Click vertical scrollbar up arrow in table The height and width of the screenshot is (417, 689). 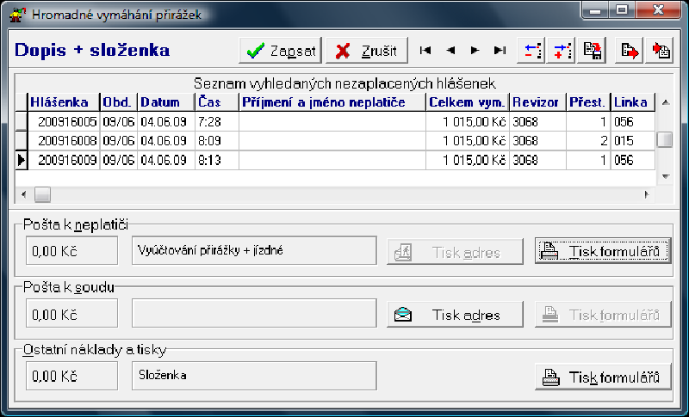pos(665,102)
